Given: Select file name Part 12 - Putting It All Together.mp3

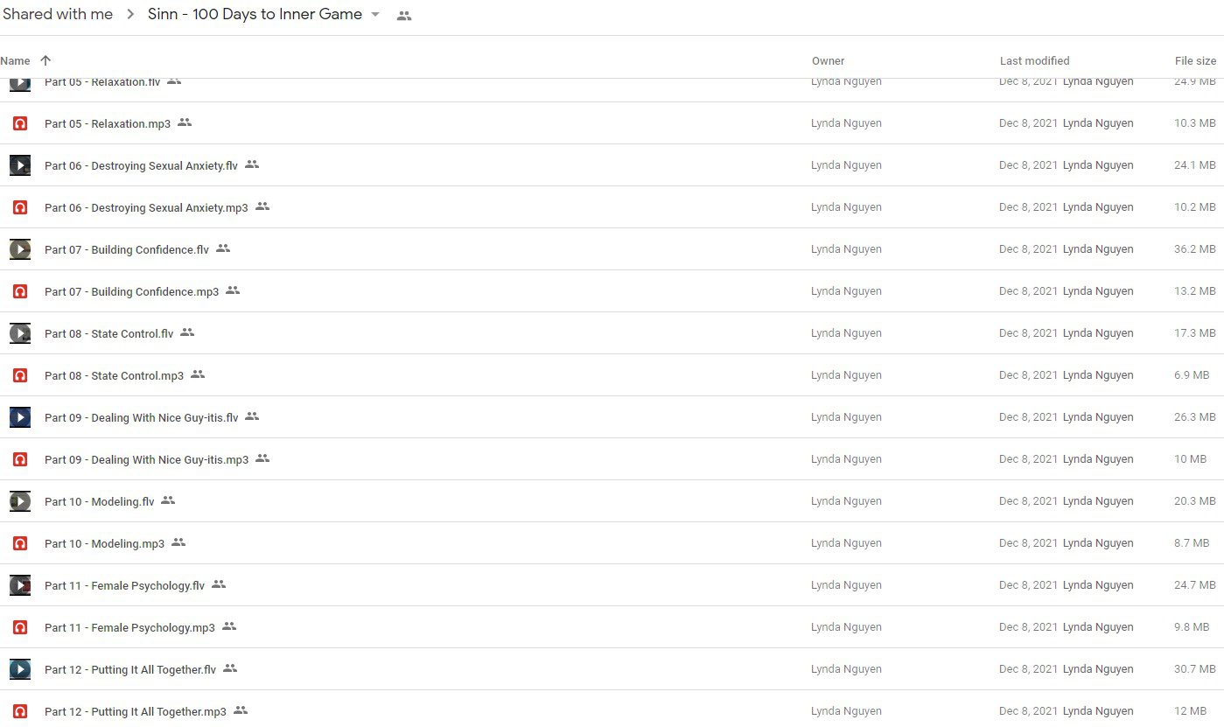Looking at the screenshot, I should (136, 712).
